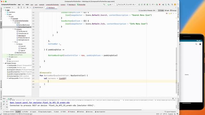Click Expand All icon in Project panel header
The image size is (205, 115).
(x=21, y=8)
